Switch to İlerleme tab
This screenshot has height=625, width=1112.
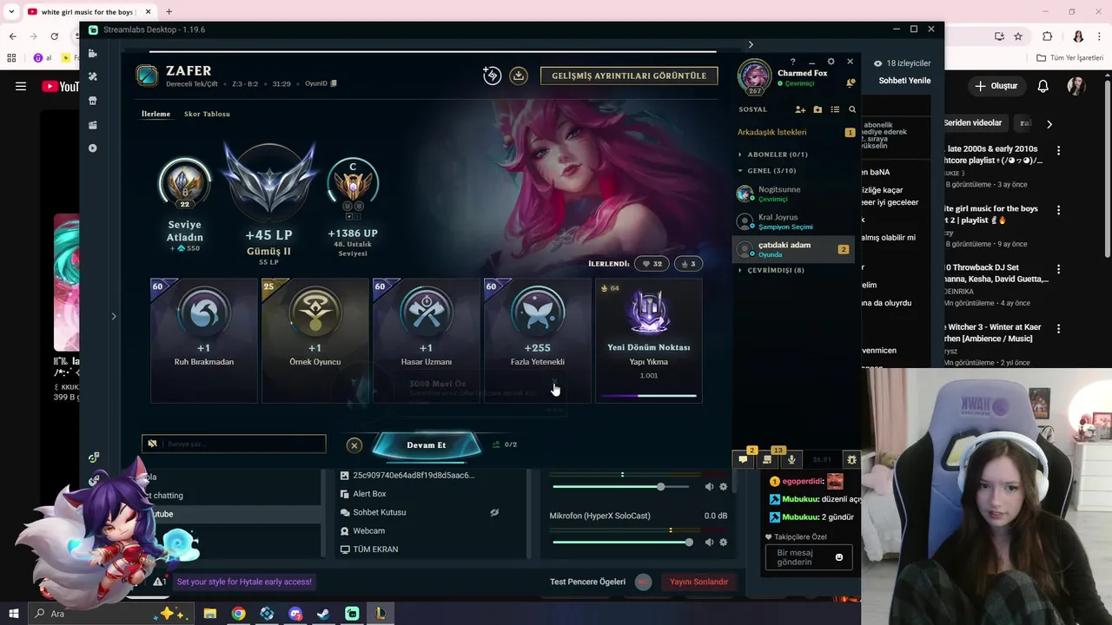point(156,114)
